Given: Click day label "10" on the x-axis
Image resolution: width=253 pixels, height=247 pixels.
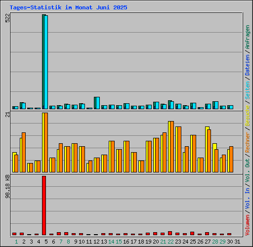Looking at the screenshot, I should (x=82, y=242).
